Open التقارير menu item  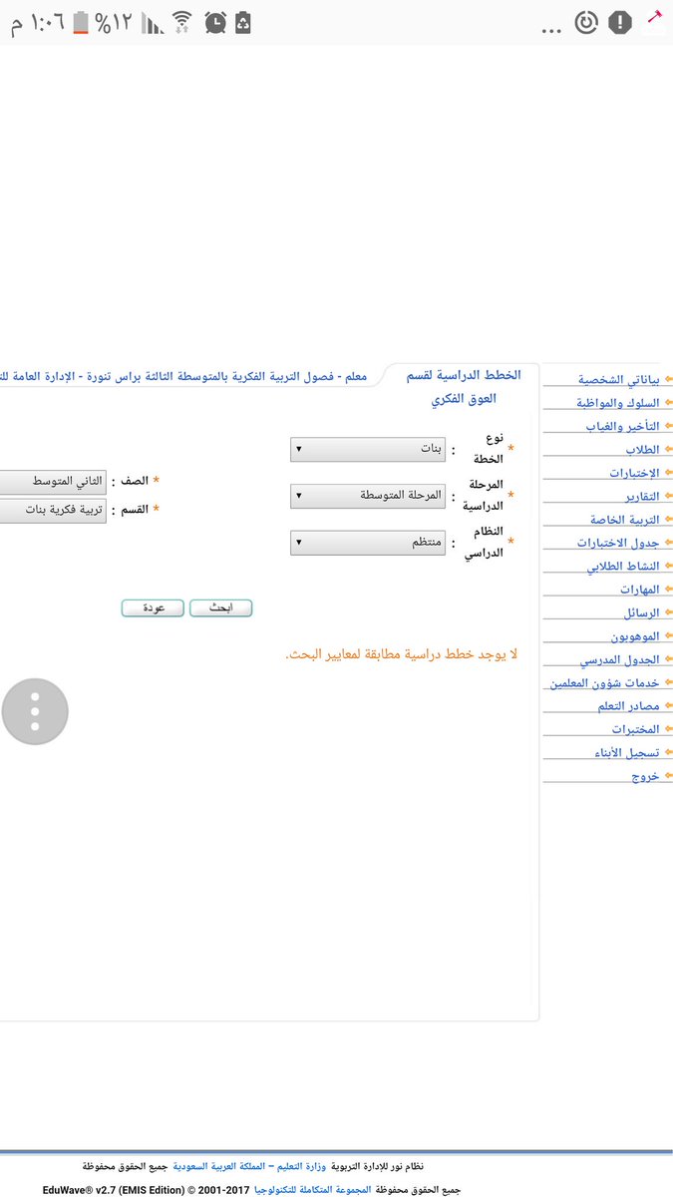643,496
